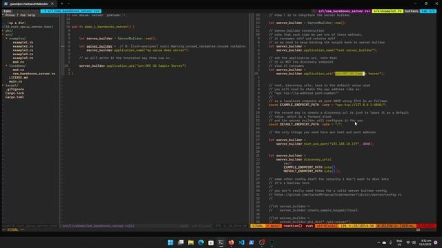Click the terminal window title tab
This screenshot has width=442, height=248.
point(28,3)
